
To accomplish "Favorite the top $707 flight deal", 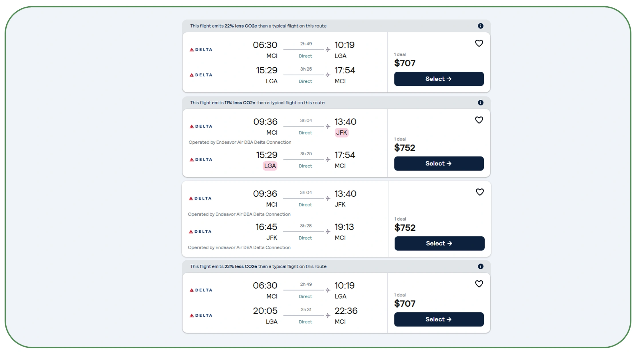I will pos(479,43).
